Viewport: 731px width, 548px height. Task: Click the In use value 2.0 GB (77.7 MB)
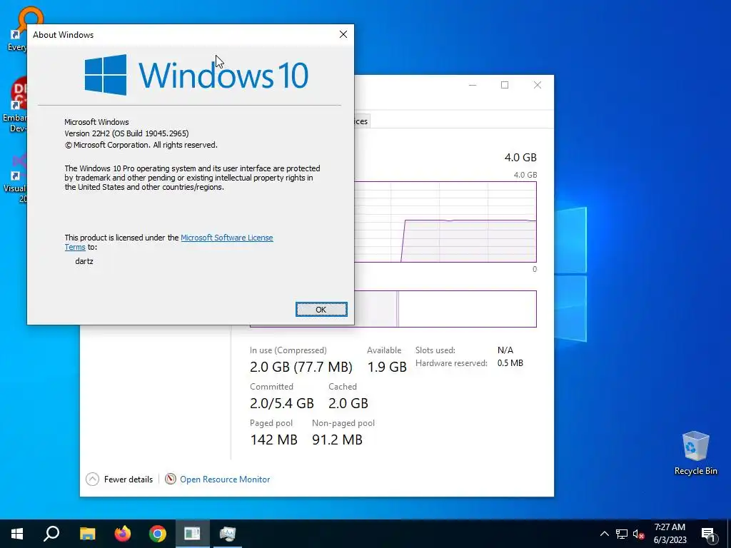click(x=301, y=367)
